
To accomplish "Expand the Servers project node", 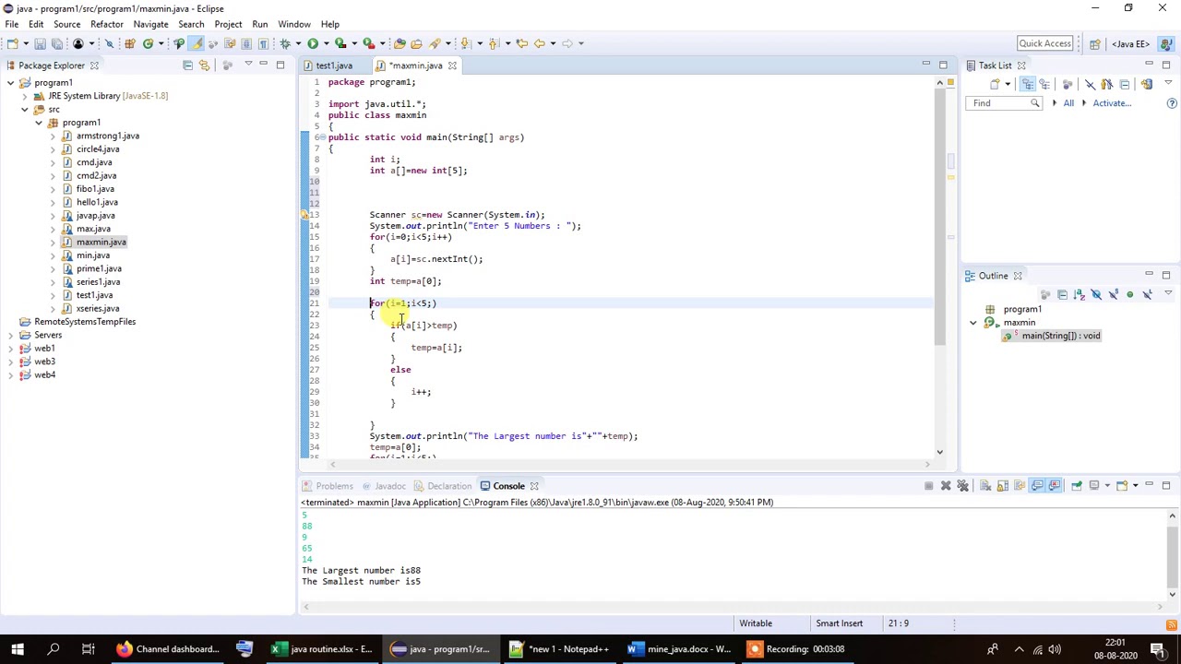I will [x=10, y=336].
